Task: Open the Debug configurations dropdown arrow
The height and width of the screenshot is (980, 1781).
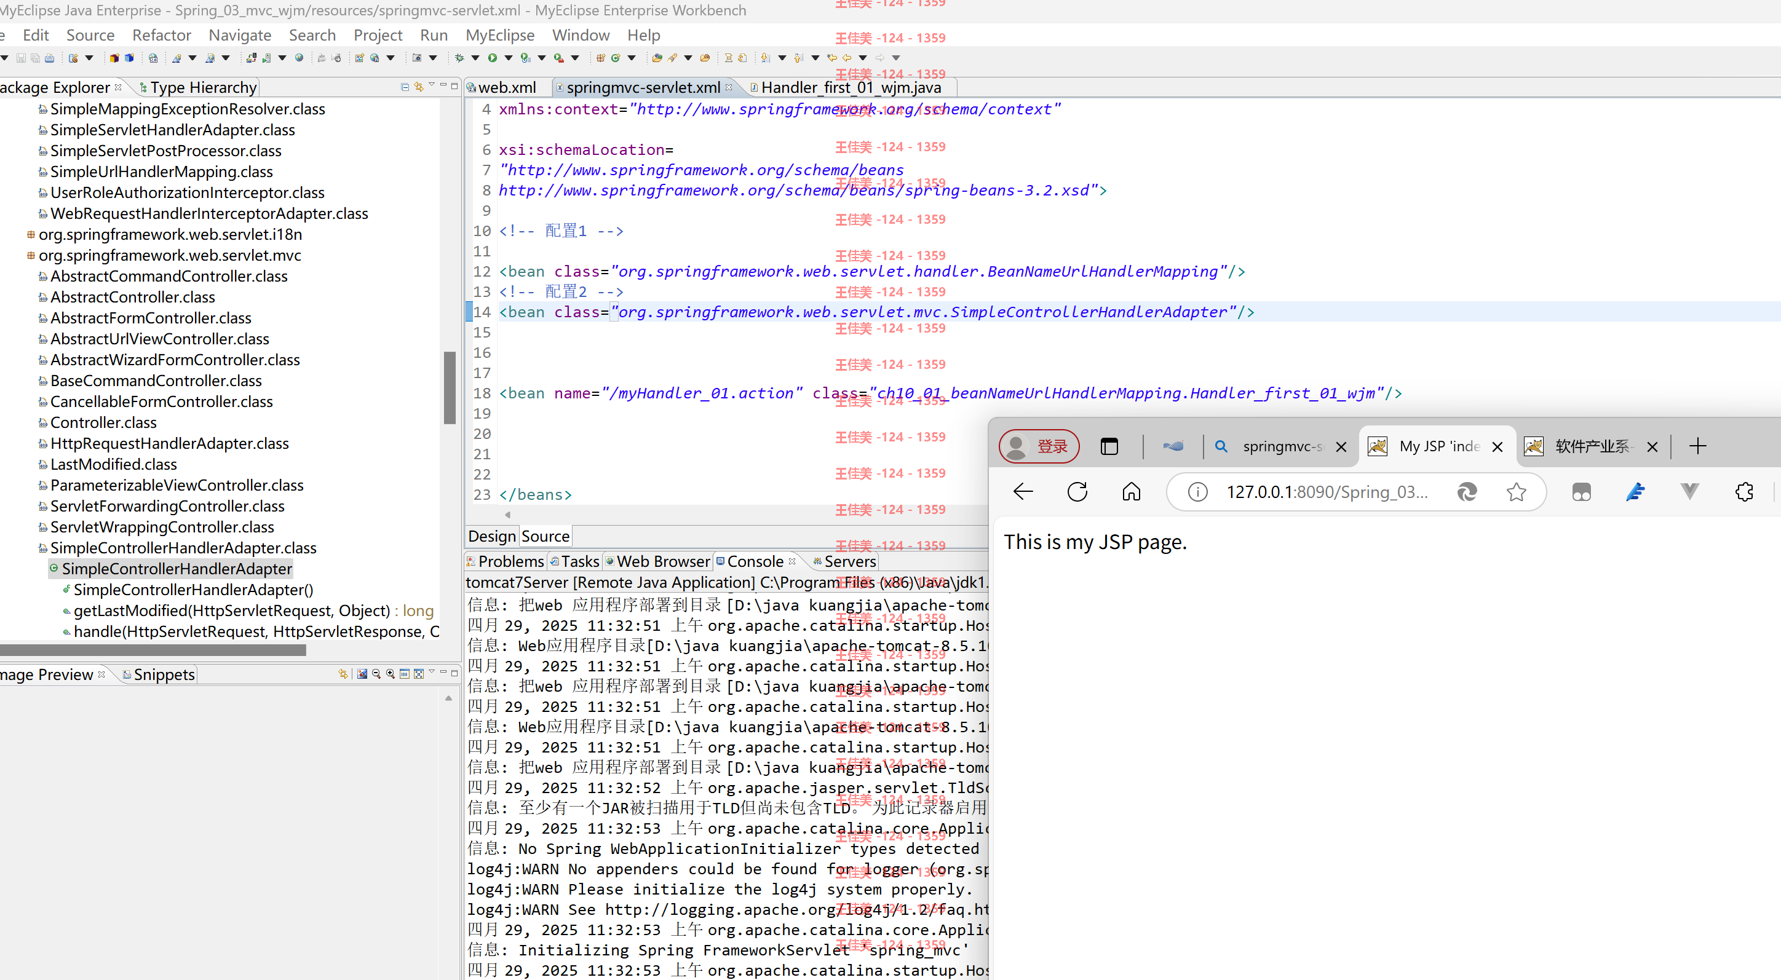Action: (475, 58)
